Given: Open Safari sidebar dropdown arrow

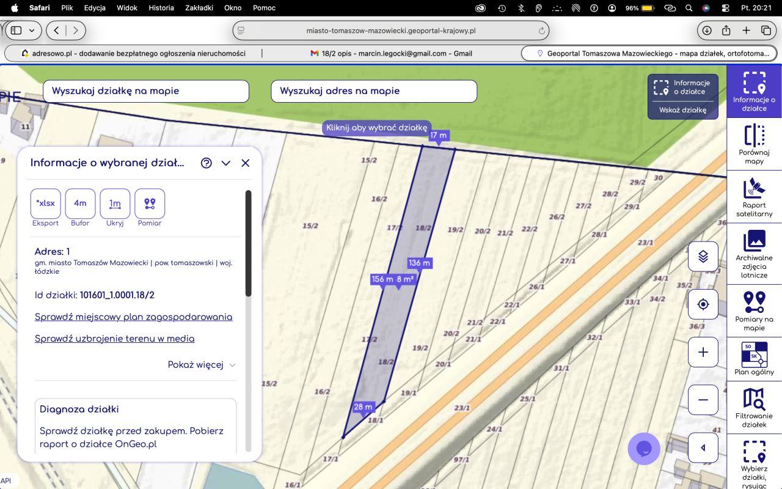Looking at the screenshot, I should click(31, 31).
